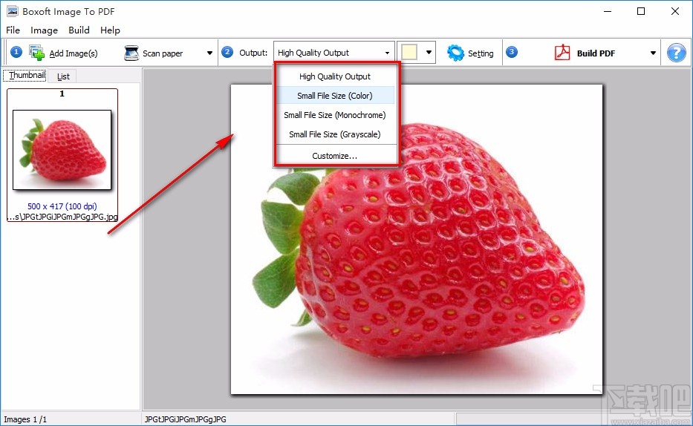Expand the Scan paper dropdown arrow
This screenshot has width=693, height=426.
(x=209, y=53)
